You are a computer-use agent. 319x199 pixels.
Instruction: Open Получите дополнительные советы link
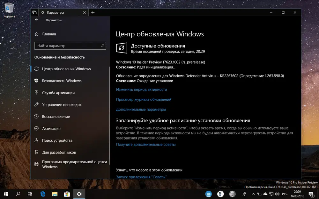[146, 145]
